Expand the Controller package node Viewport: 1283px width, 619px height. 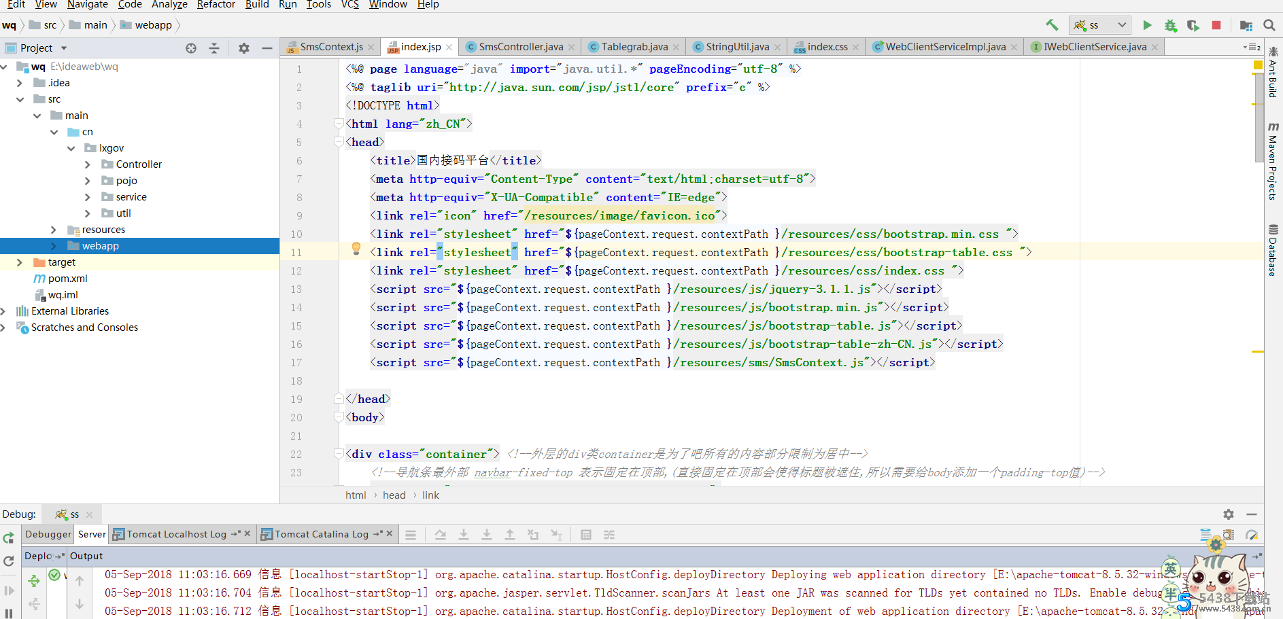[x=87, y=164]
